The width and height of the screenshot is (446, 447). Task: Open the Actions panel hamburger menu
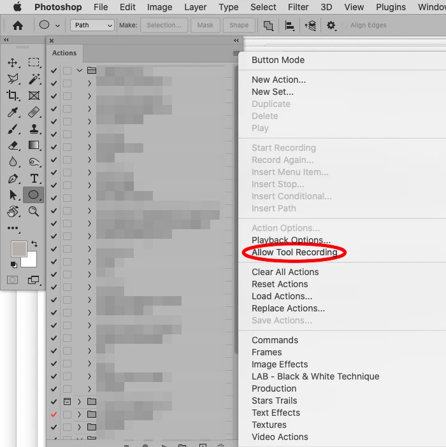(x=236, y=53)
